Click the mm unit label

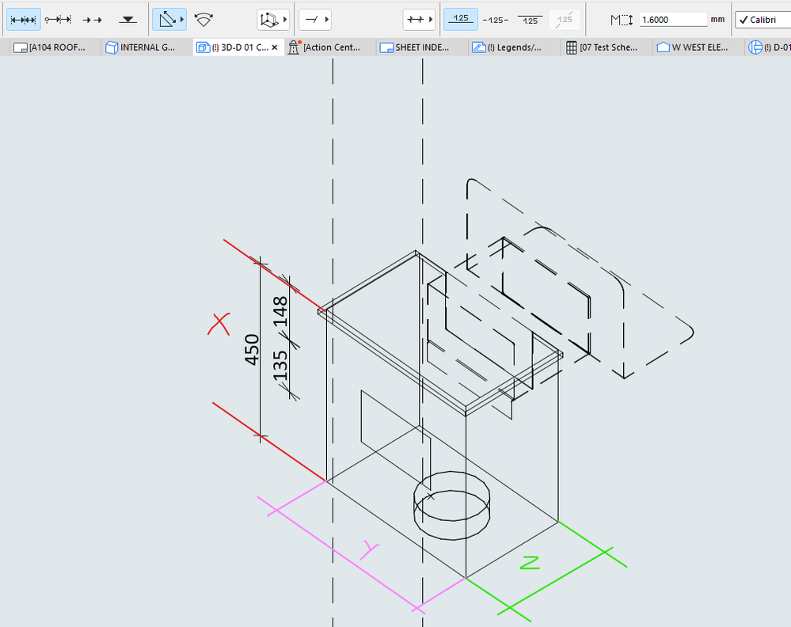point(717,19)
